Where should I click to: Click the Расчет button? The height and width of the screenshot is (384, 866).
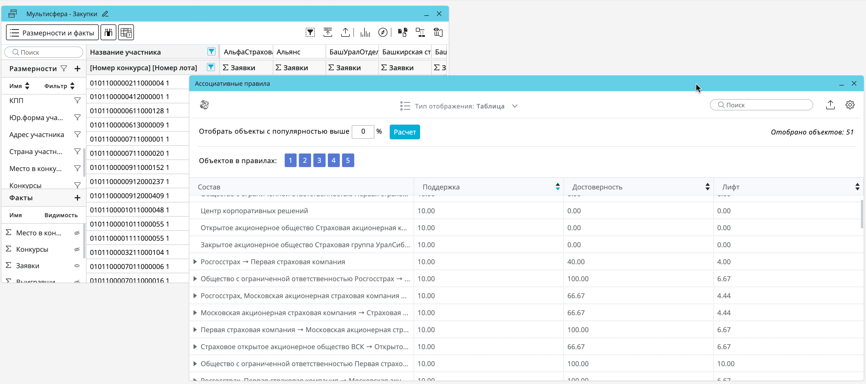click(404, 132)
